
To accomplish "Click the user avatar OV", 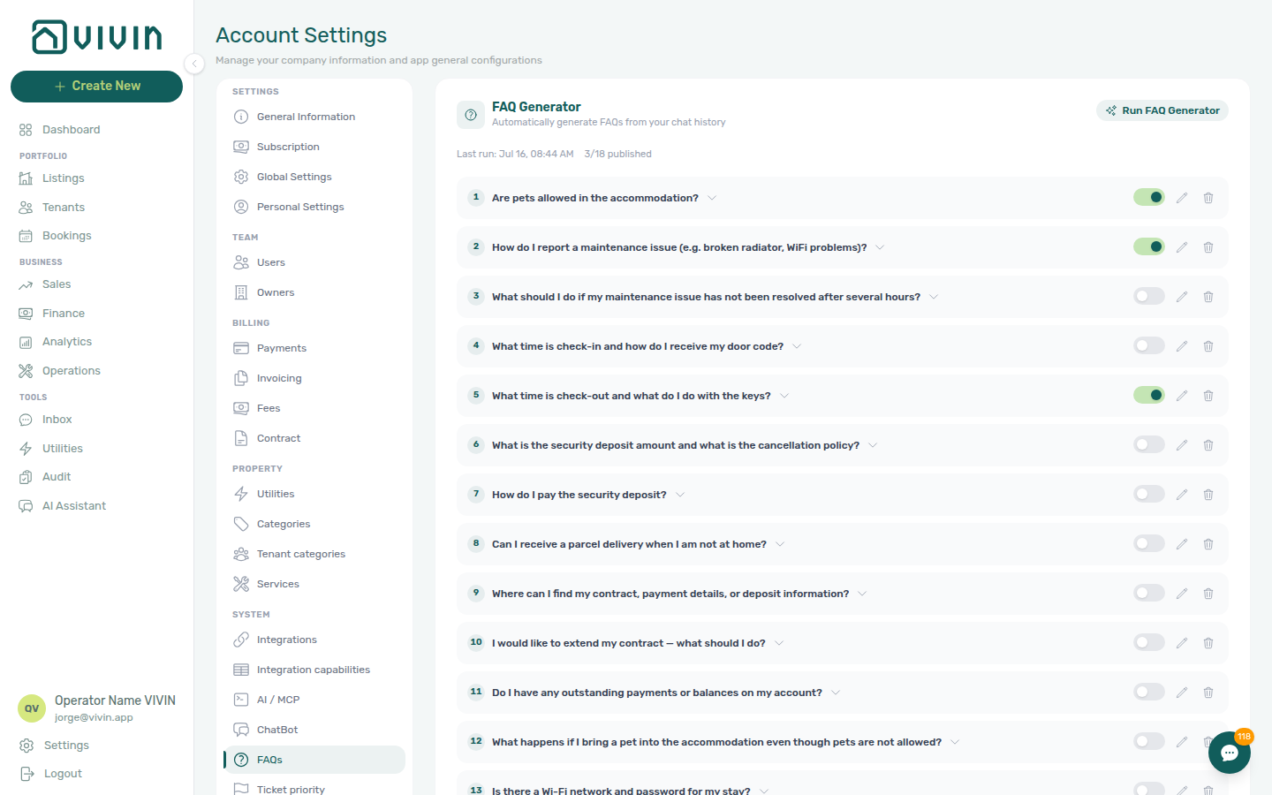I will pyautogui.click(x=32, y=708).
